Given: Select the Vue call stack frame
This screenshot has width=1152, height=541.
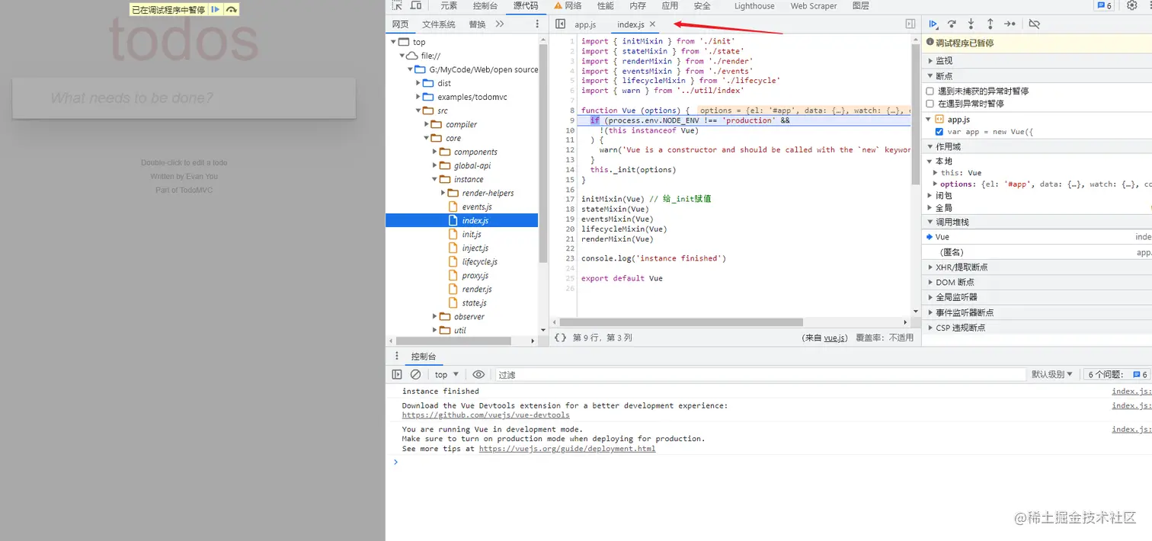Looking at the screenshot, I should coord(1036,237).
